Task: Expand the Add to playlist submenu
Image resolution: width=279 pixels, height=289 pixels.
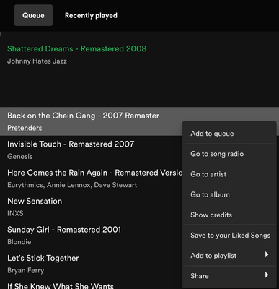Action: [229, 256]
